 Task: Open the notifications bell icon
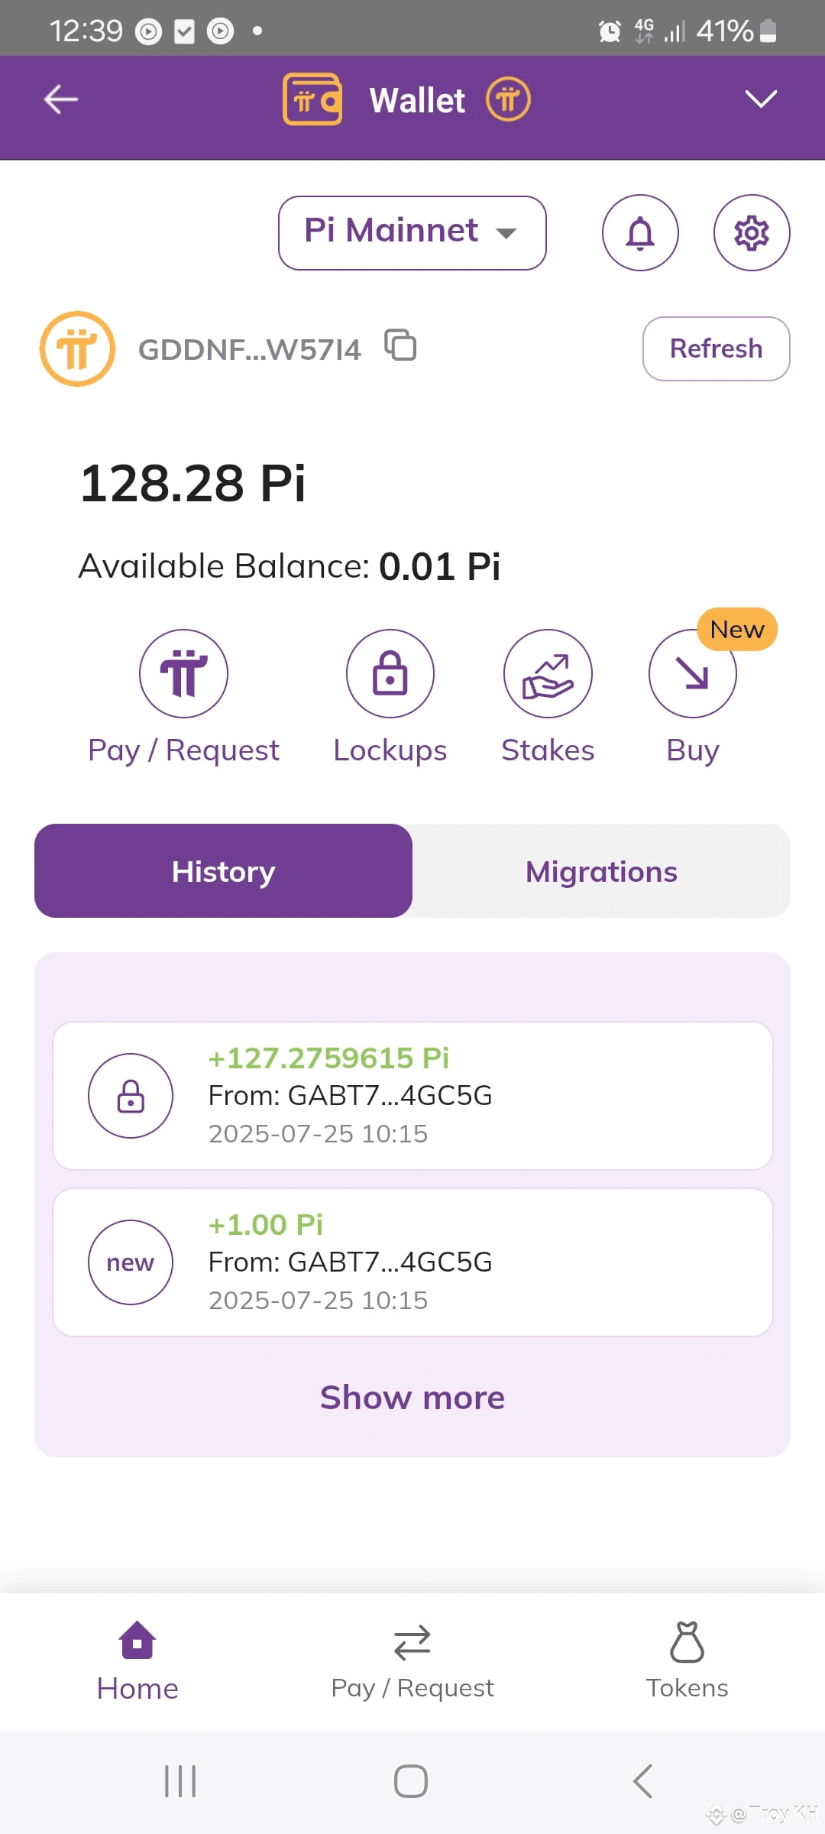coord(640,233)
